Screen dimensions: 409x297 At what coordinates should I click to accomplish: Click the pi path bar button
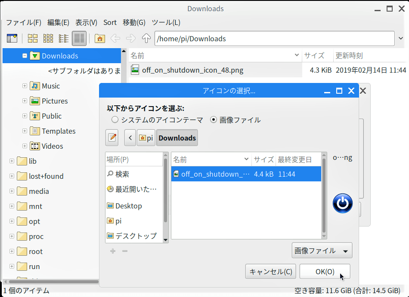pos(146,138)
